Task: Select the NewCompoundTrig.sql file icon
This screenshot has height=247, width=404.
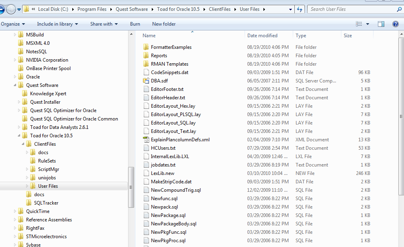Action: (146, 190)
